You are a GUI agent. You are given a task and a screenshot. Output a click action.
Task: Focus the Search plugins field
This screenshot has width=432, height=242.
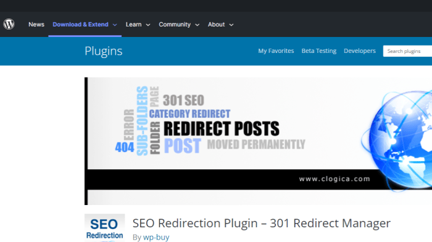pyautogui.click(x=407, y=51)
